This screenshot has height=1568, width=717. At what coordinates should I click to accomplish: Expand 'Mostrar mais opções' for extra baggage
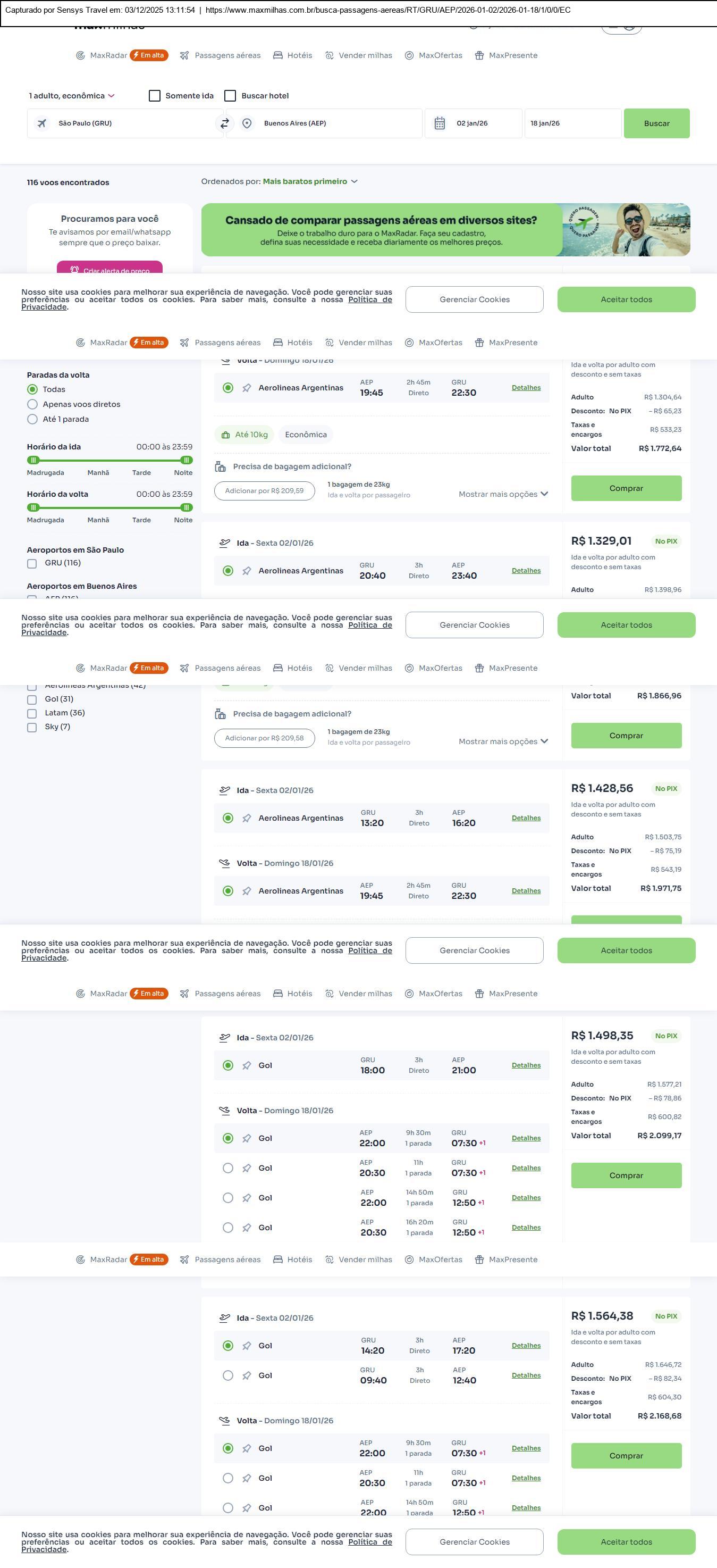pos(503,494)
